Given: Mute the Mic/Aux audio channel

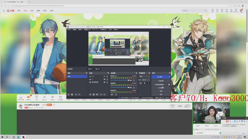Looking at the screenshot, I should pyautogui.click(x=131, y=80).
